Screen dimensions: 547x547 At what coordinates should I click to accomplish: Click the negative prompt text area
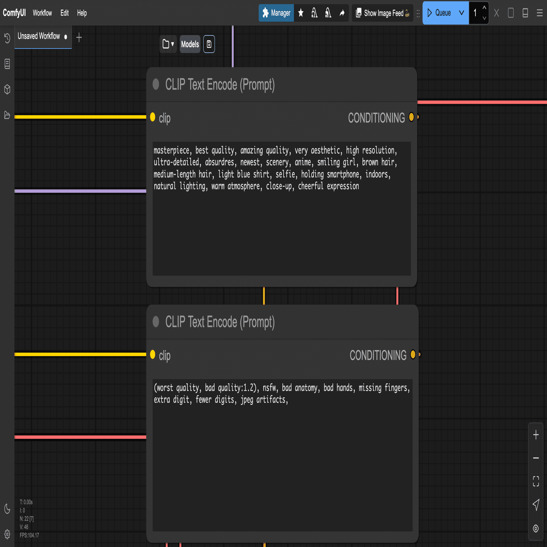pyautogui.click(x=282, y=455)
